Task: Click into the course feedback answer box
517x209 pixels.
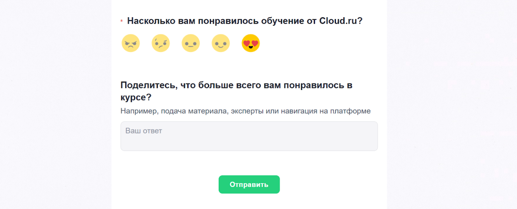Action: (x=249, y=136)
